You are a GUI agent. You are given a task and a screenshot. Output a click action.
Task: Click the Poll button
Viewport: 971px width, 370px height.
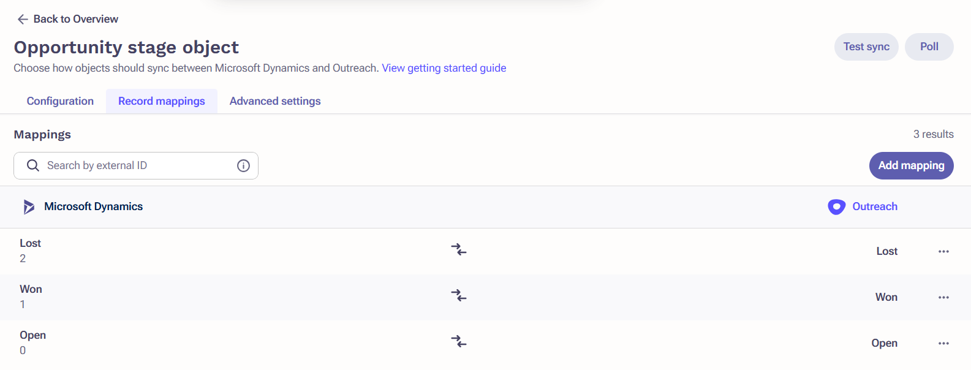[929, 47]
